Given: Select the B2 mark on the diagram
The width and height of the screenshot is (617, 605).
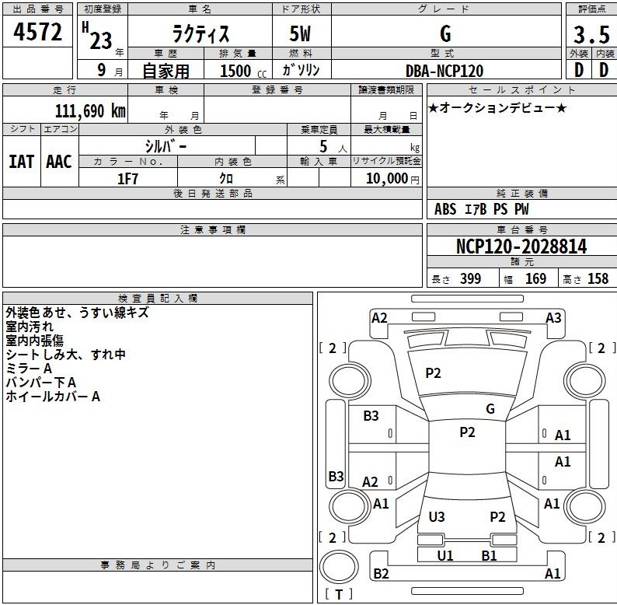Looking at the screenshot, I should pos(381,573).
